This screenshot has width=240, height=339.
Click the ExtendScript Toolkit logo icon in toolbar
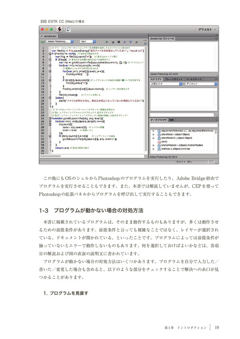click(x=60, y=29)
